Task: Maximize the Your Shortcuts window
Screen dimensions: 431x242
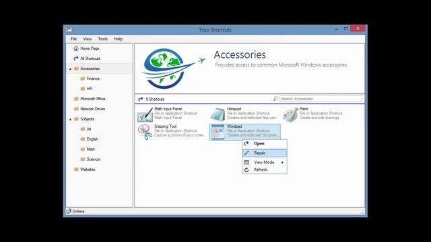Action: click(345, 28)
